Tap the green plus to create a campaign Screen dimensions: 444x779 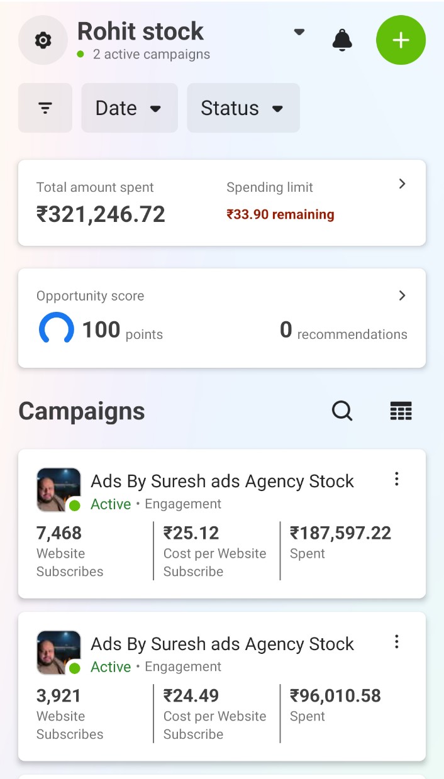point(401,40)
